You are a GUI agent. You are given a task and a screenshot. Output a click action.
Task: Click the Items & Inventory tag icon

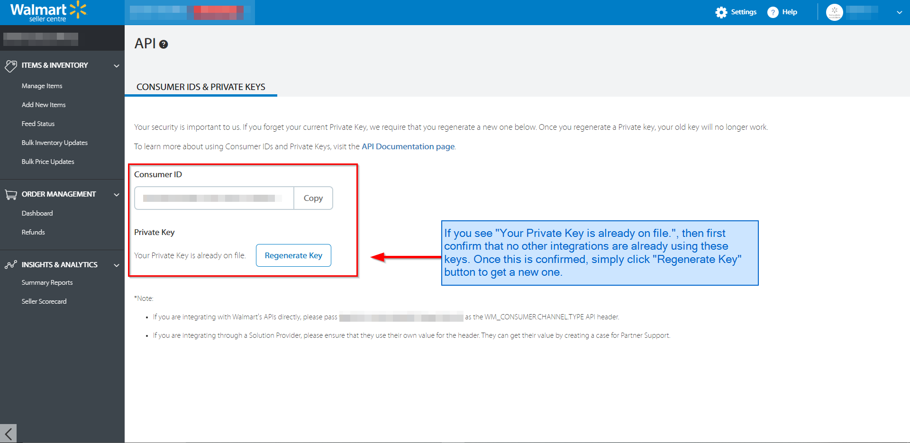(11, 65)
